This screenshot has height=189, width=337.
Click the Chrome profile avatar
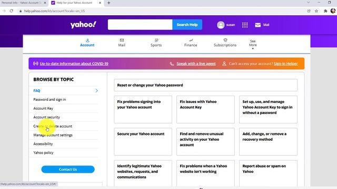click(333, 11)
